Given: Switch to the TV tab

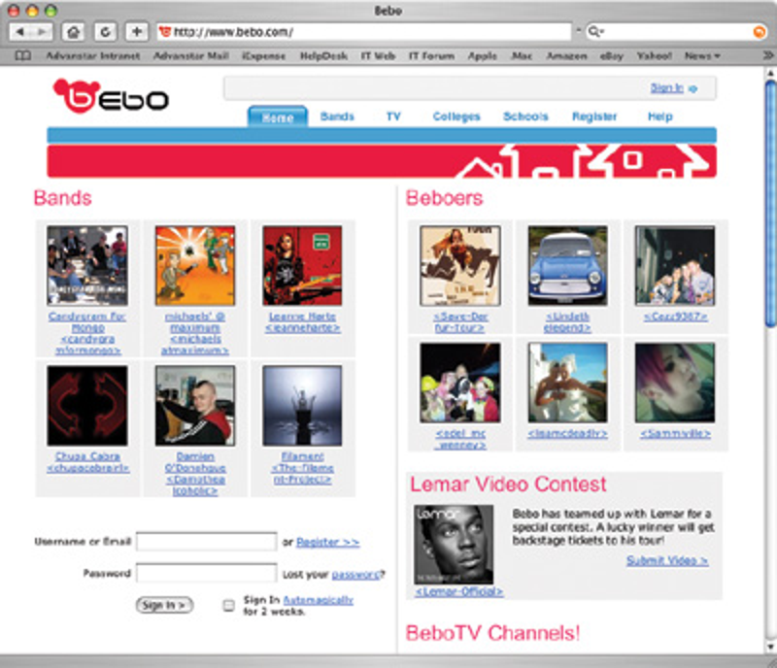Looking at the screenshot, I should click(393, 117).
